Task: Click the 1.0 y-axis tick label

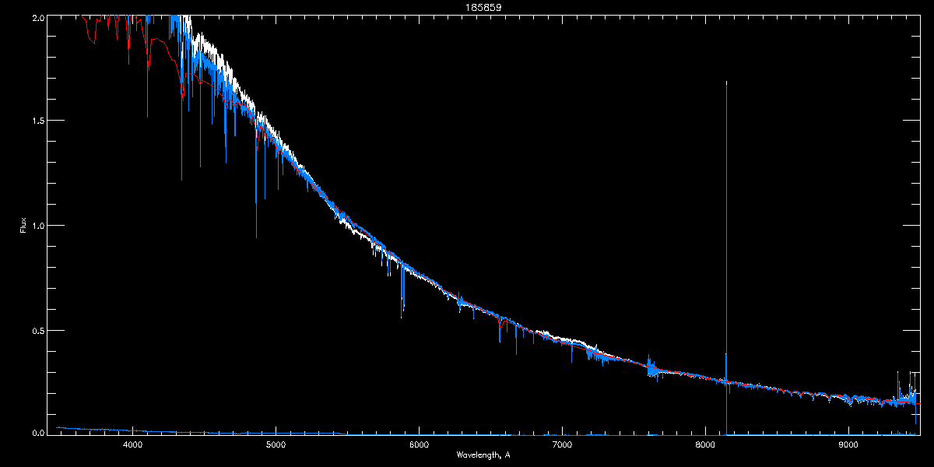Action: click(37, 226)
